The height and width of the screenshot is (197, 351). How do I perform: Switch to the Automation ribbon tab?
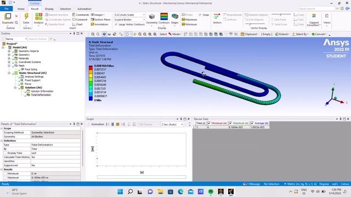(x=84, y=9)
